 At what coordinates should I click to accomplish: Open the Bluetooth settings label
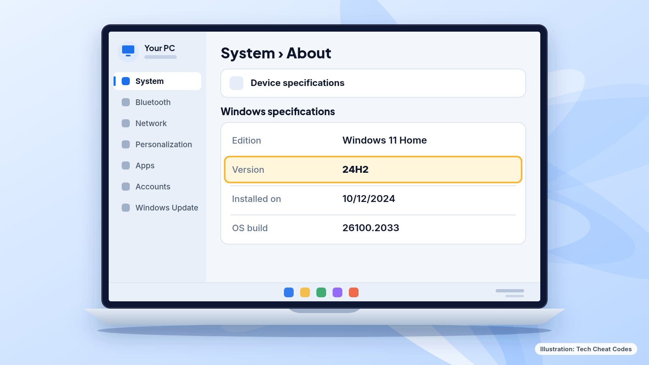point(153,102)
